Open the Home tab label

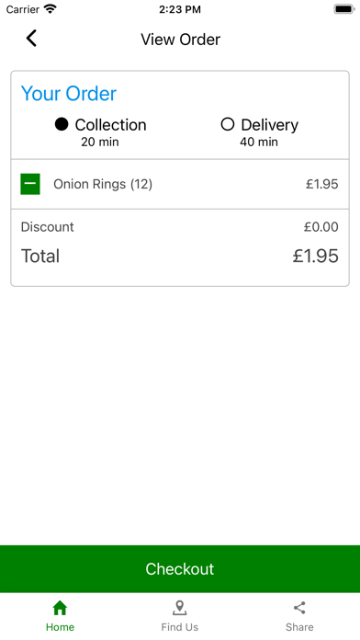60,627
